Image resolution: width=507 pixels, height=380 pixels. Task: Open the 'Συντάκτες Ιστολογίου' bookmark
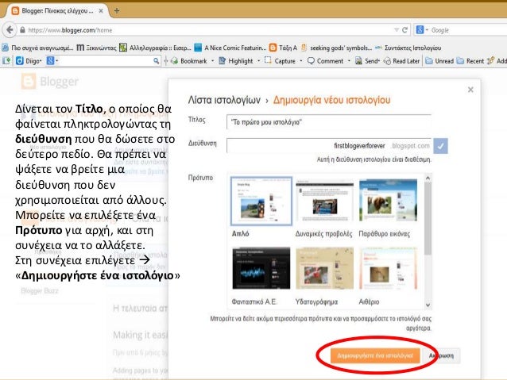pos(408,48)
